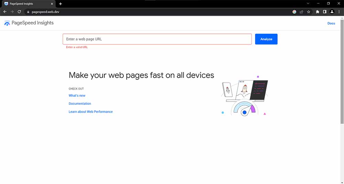Bookmark this page with the star icon
This screenshot has height=184, width=344.
(309, 12)
